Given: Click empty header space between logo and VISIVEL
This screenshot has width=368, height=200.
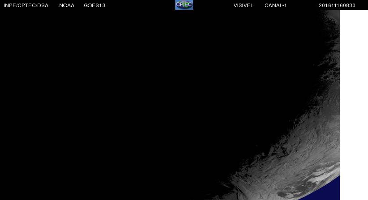Looking at the screenshot, I should coord(213,5).
